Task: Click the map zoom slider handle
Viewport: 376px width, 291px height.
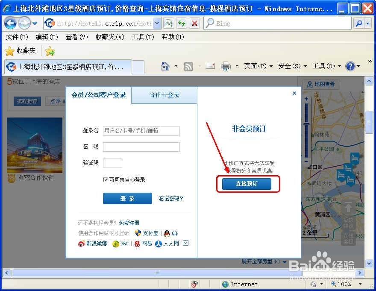Action: click(306, 124)
